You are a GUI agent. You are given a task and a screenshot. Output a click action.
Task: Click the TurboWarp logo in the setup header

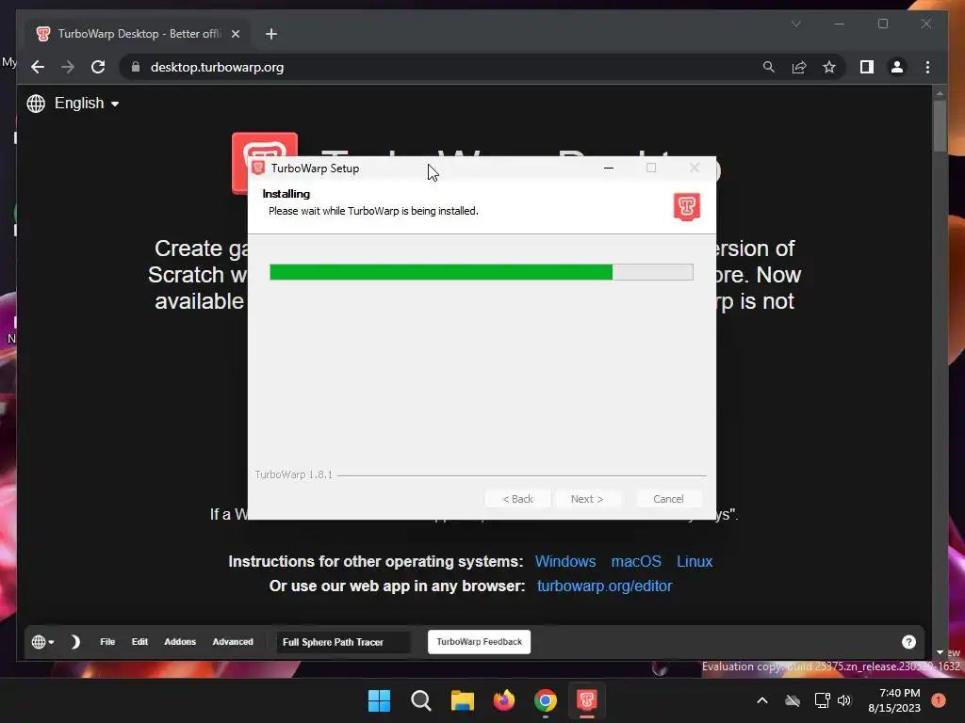click(x=687, y=206)
